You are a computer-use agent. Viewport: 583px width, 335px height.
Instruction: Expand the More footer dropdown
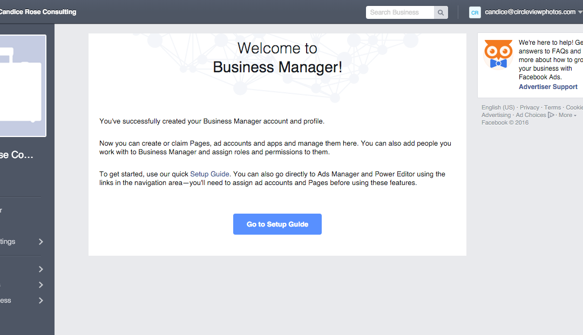567,115
